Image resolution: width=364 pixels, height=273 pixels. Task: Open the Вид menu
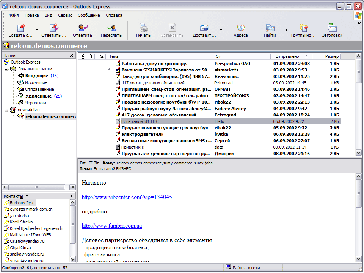click(49, 15)
